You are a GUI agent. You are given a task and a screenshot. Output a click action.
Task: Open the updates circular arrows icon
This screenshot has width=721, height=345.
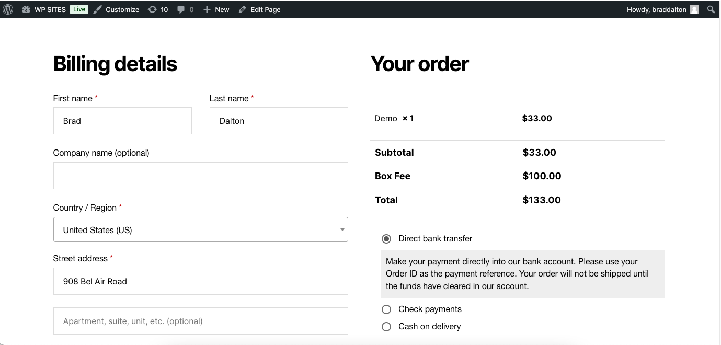point(152,9)
